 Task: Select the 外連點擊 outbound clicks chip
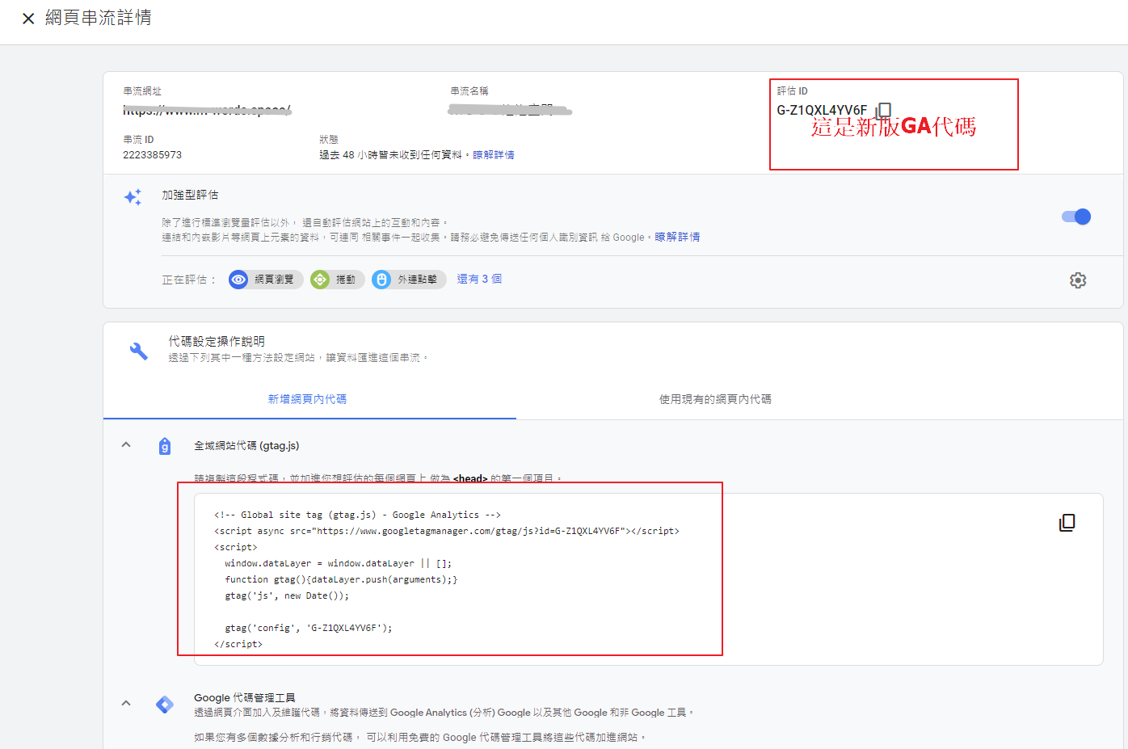click(x=409, y=280)
